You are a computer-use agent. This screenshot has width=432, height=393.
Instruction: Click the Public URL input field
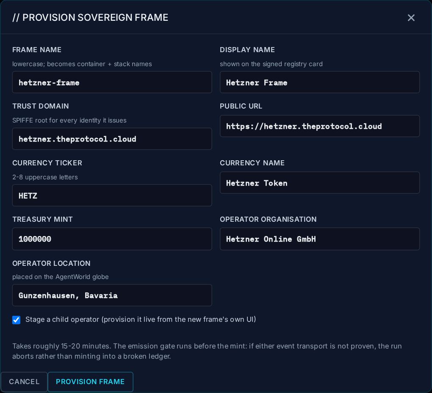(320, 126)
